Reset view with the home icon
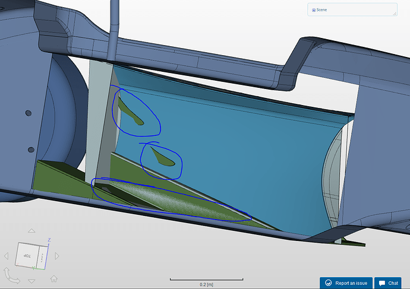The image size is (410, 289). pos(53,278)
